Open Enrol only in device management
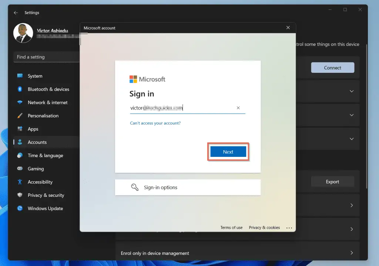The image size is (379, 266). (237, 253)
